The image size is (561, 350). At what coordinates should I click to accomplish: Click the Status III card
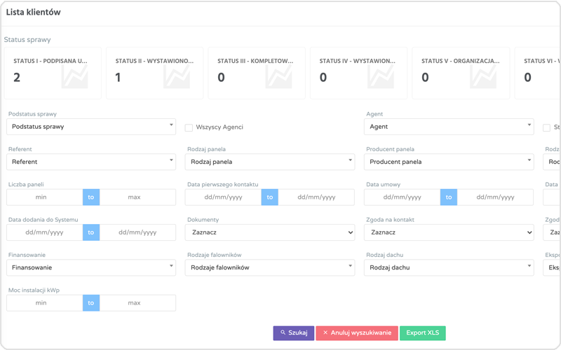click(255, 73)
